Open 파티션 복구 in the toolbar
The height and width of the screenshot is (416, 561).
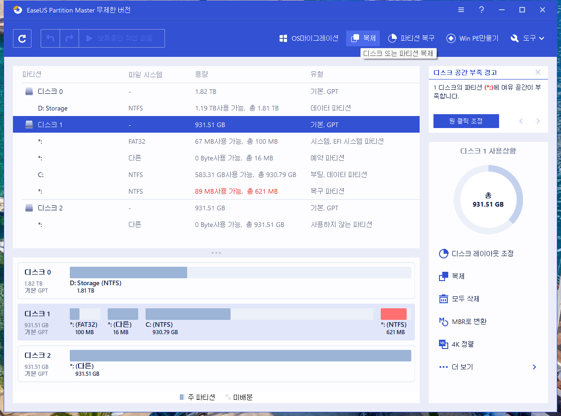(x=411, y=38)
